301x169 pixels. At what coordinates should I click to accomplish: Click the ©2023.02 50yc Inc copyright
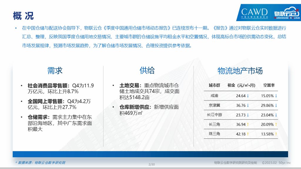276,163
